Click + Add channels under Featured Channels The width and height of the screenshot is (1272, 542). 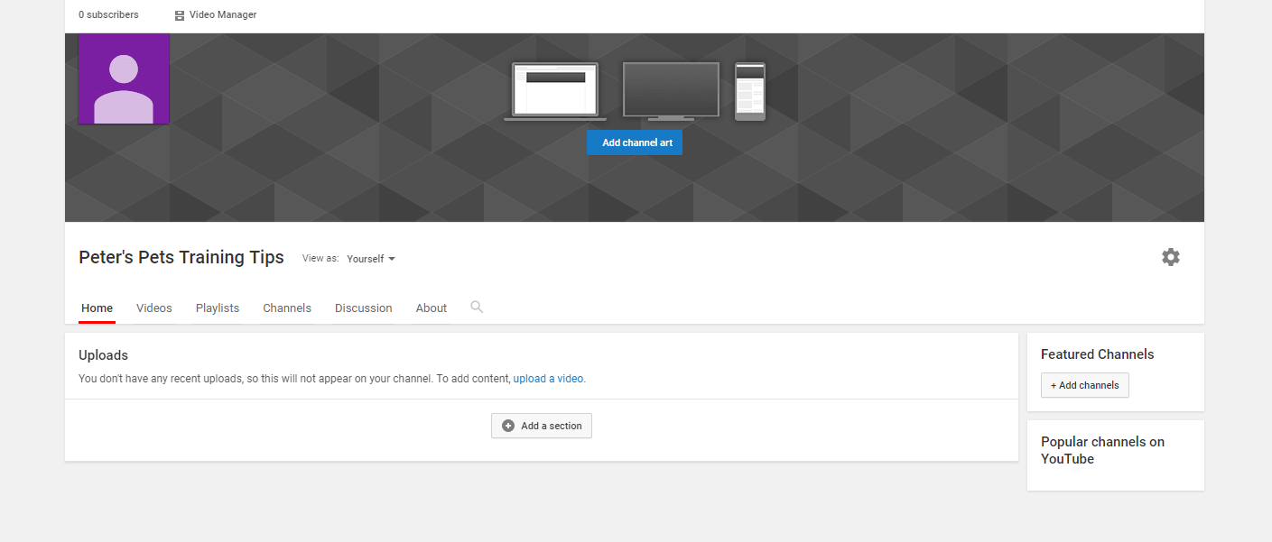click(x=1084, y=385)
